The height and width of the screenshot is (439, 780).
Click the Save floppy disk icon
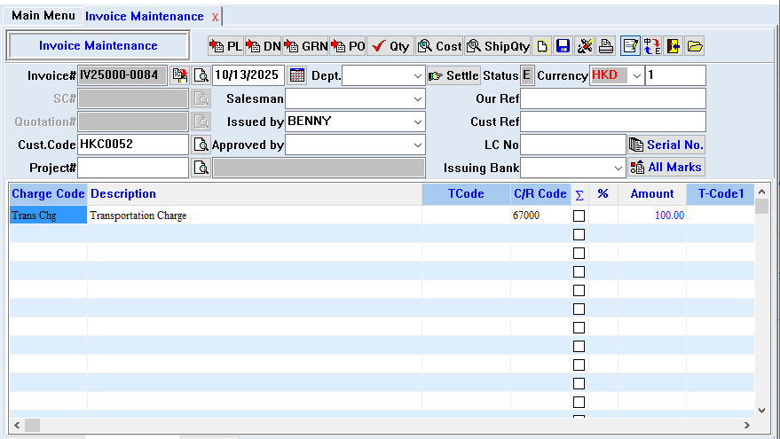pos(563,46)
